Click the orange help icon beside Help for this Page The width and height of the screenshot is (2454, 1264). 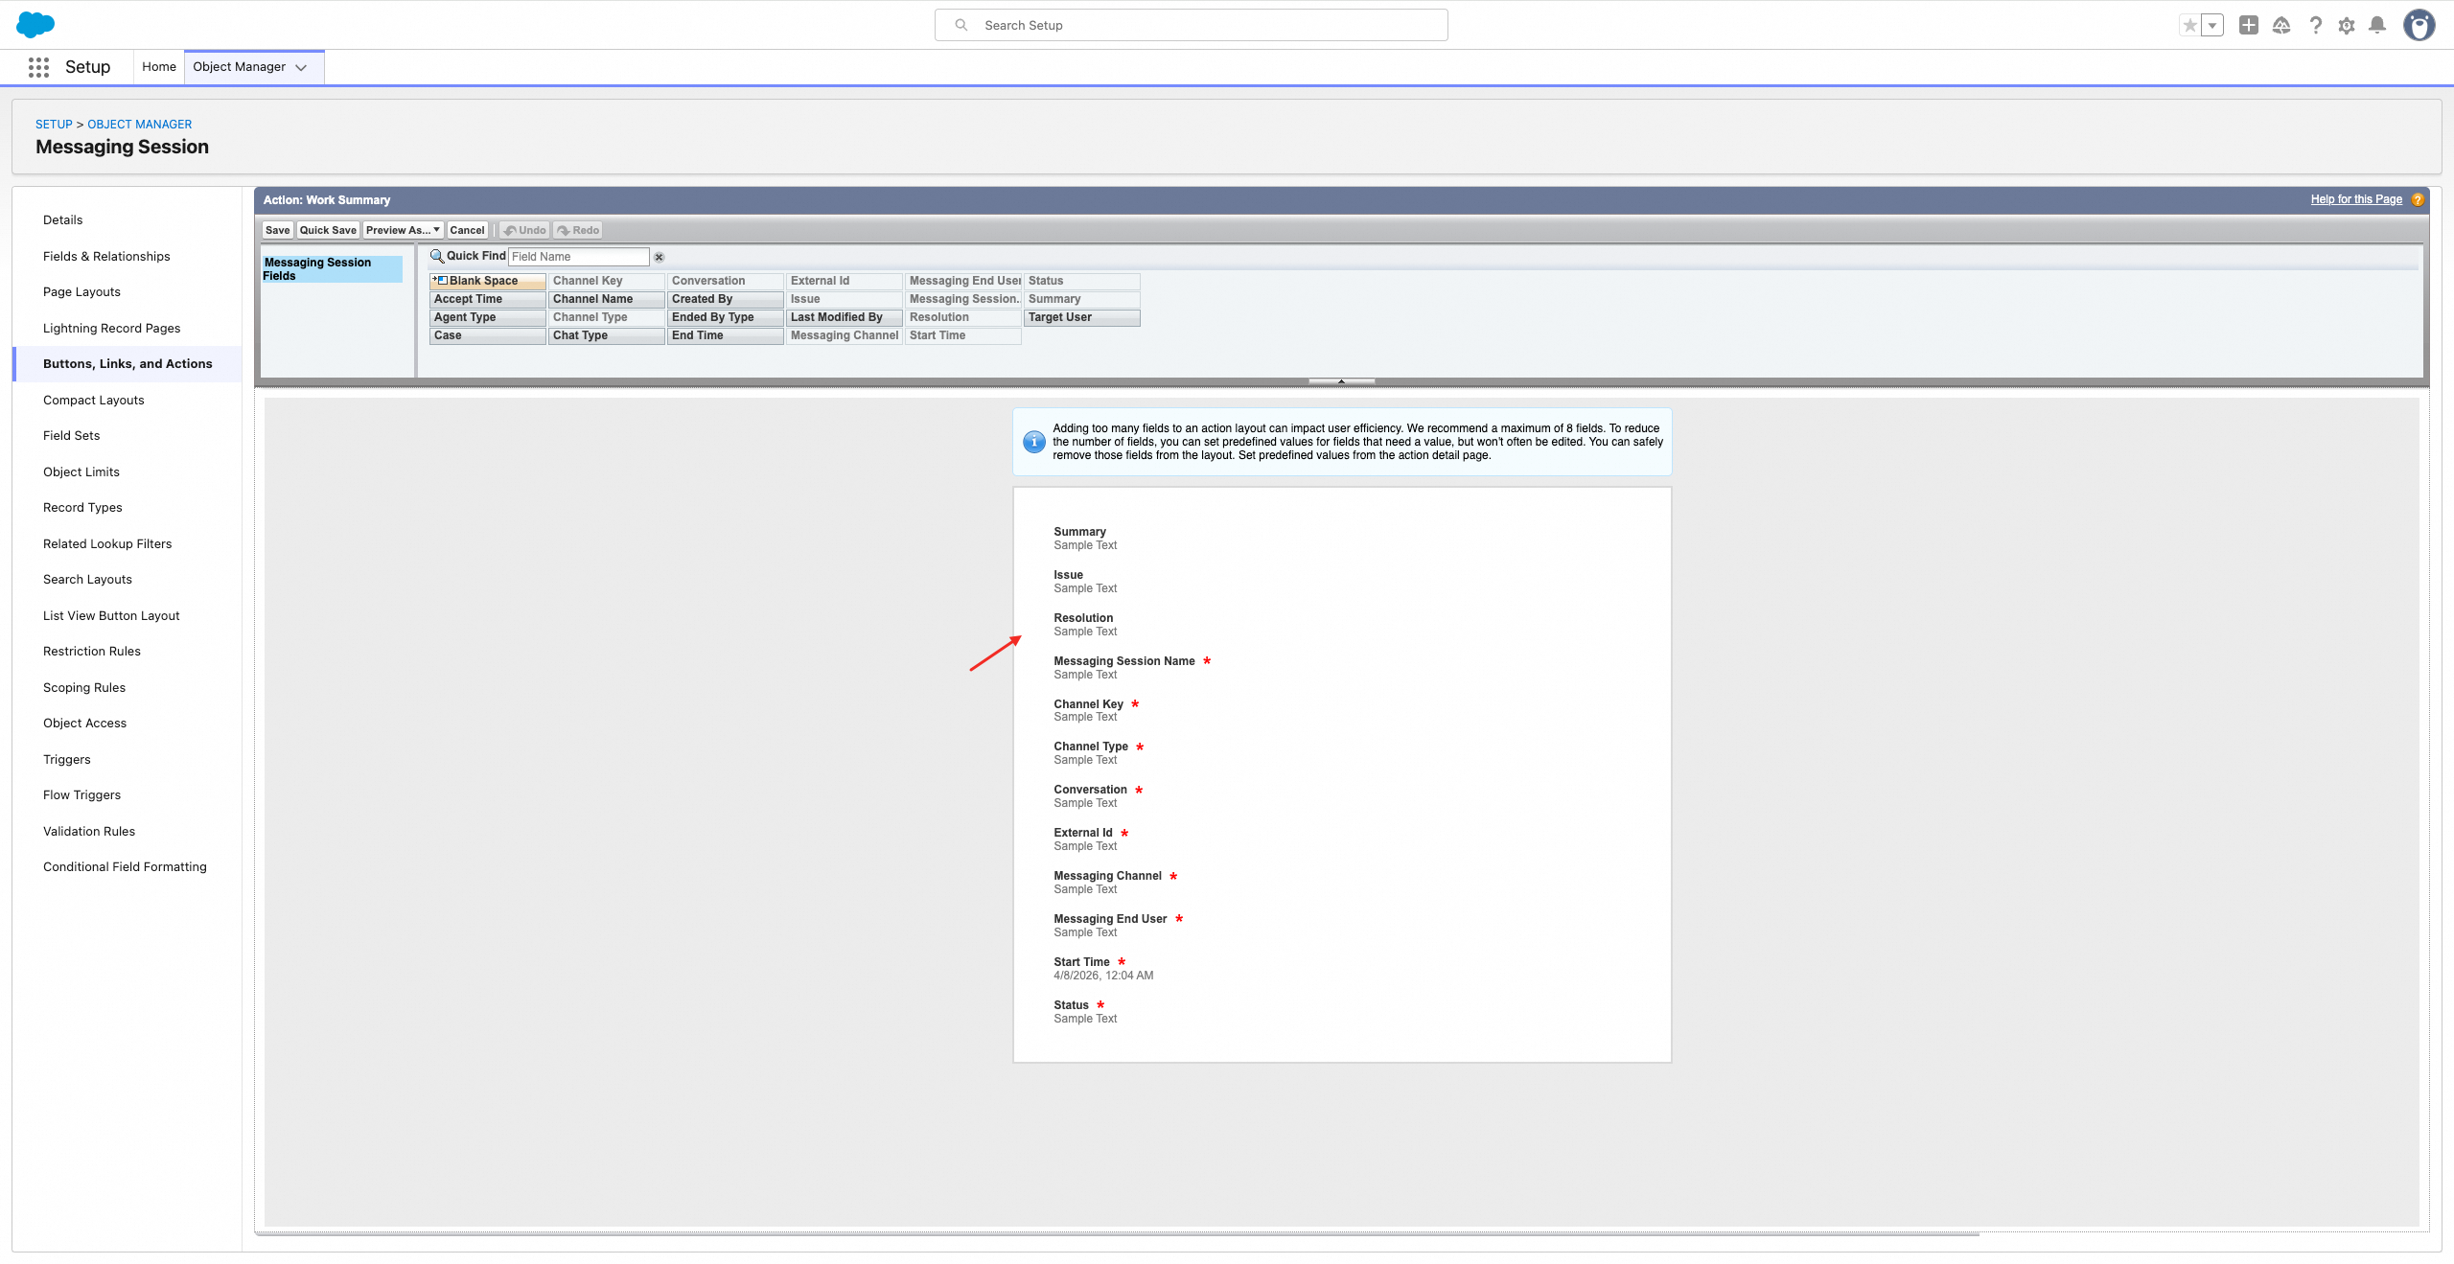(x=2418, y=199)
